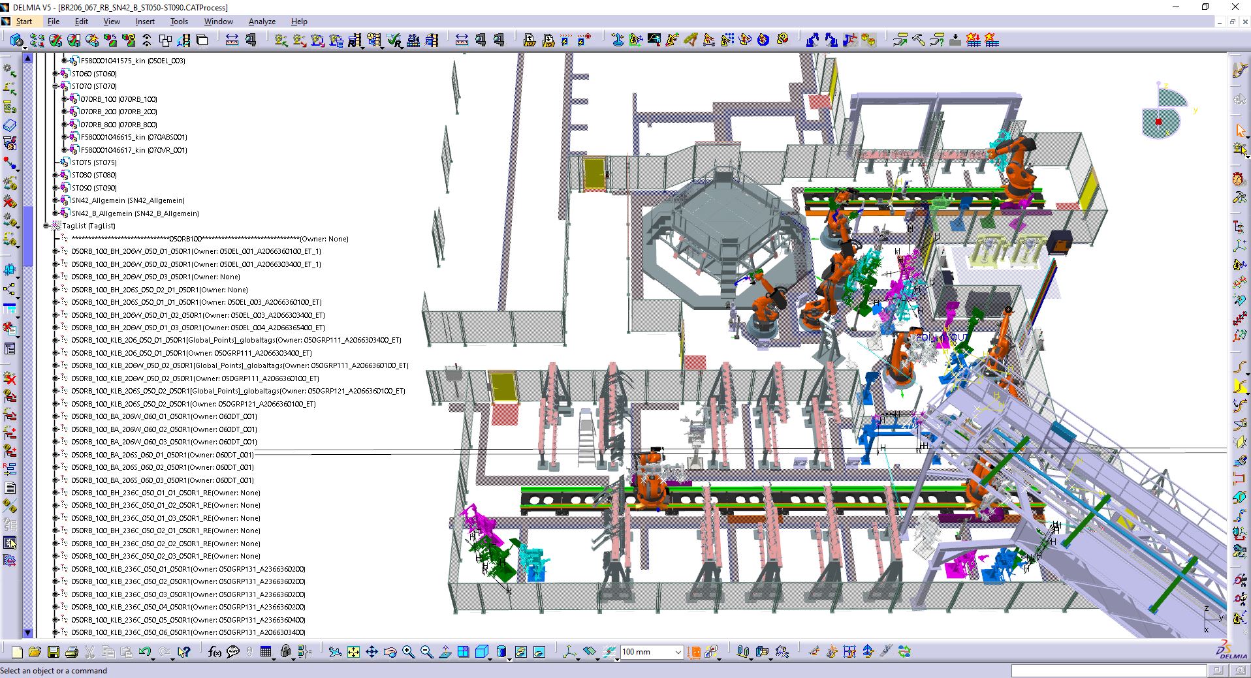Screen dimensions: 1251x678
Task: Click the Multi-view layout icon
Action: click(464, 651)
